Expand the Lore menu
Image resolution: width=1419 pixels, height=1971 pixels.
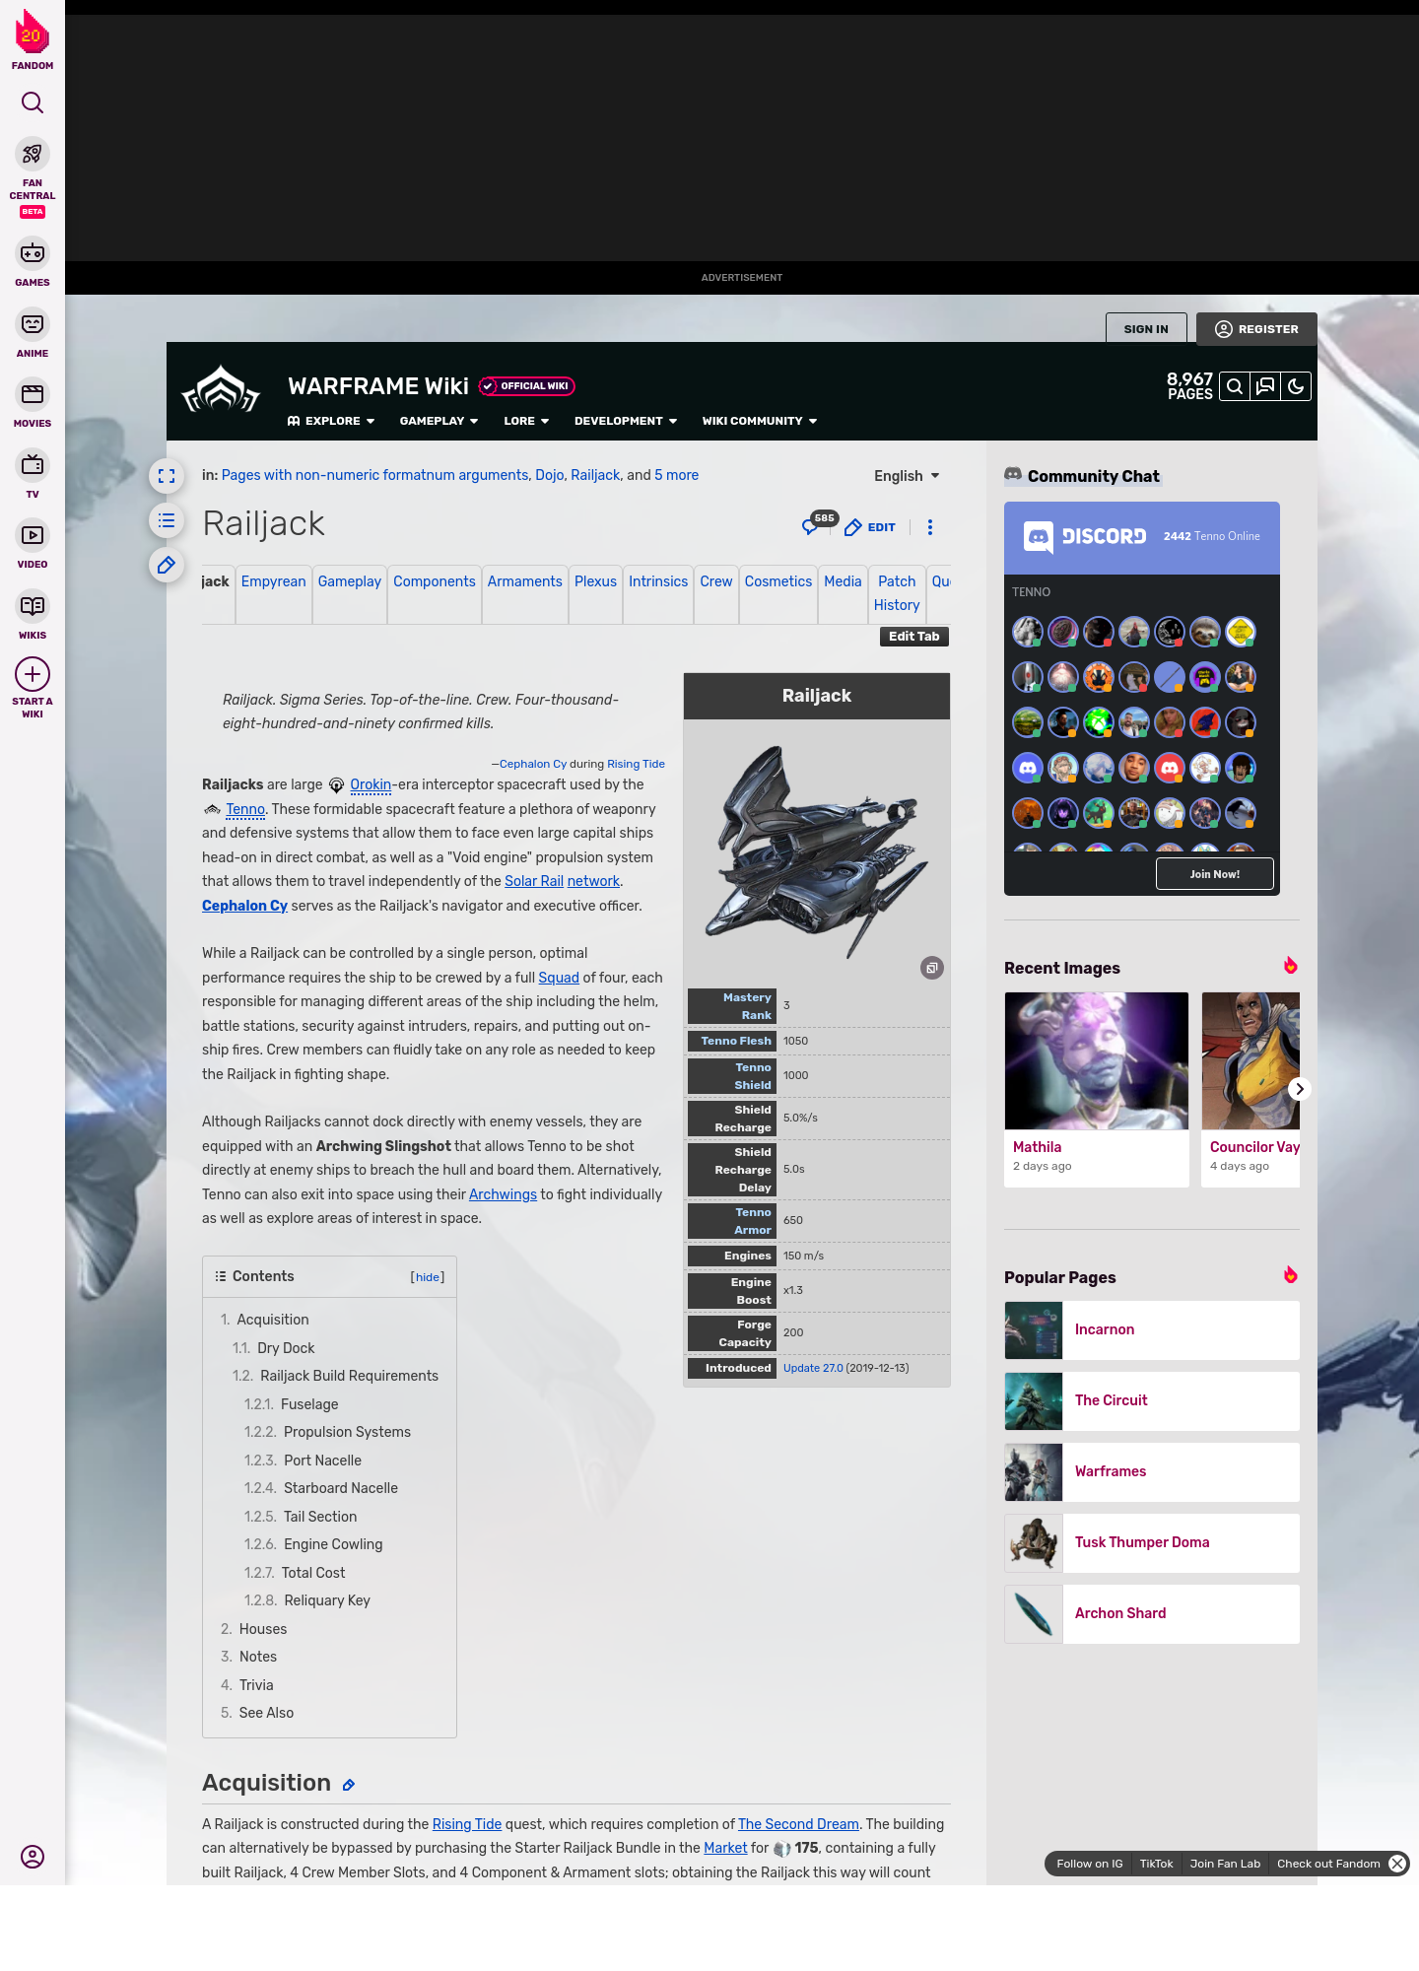click(526, 421)
